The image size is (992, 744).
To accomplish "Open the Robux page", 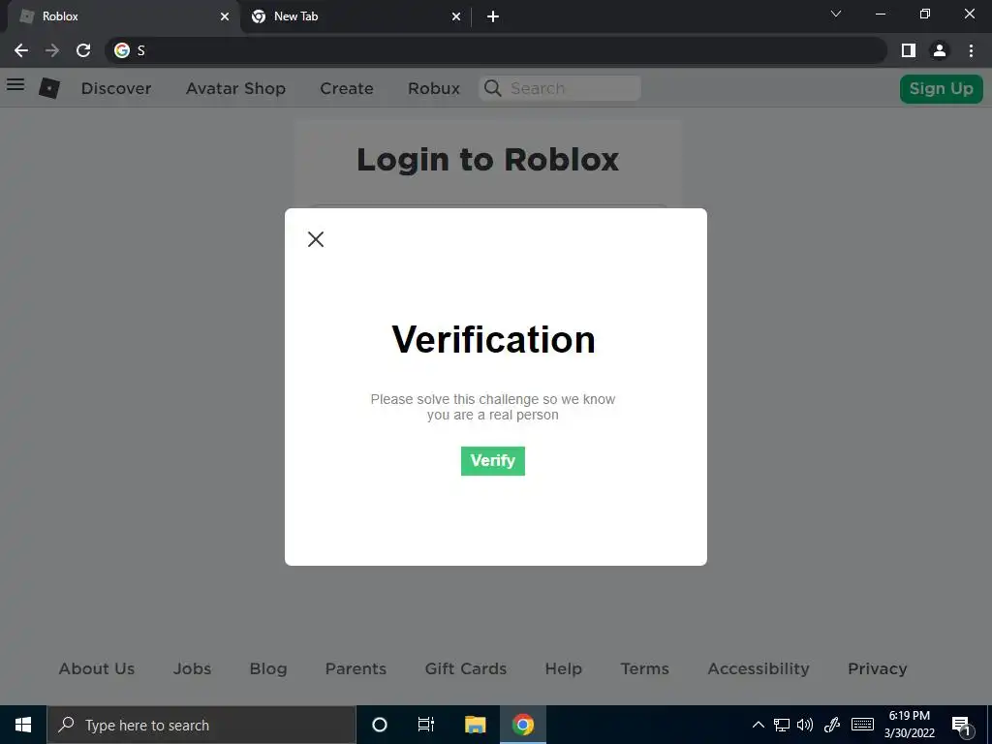I will click(434, 88).
